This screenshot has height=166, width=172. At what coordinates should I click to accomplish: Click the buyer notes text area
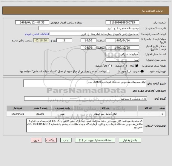click(x=85, y=125)
